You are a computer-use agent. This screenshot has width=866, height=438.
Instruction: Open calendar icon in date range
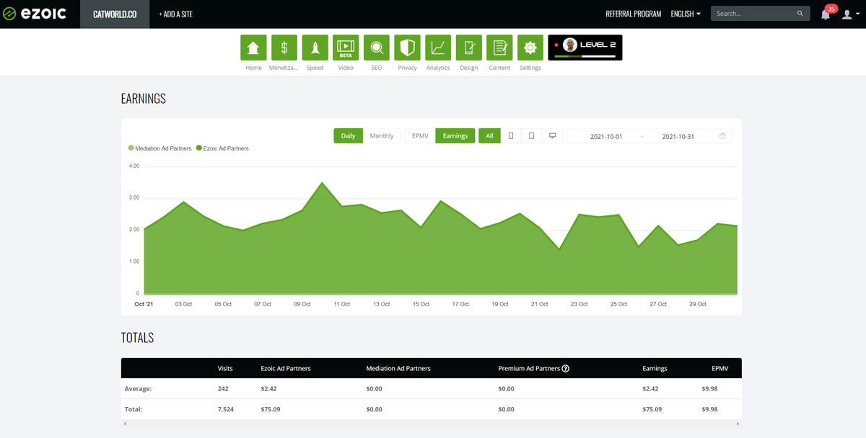point(722,135)
